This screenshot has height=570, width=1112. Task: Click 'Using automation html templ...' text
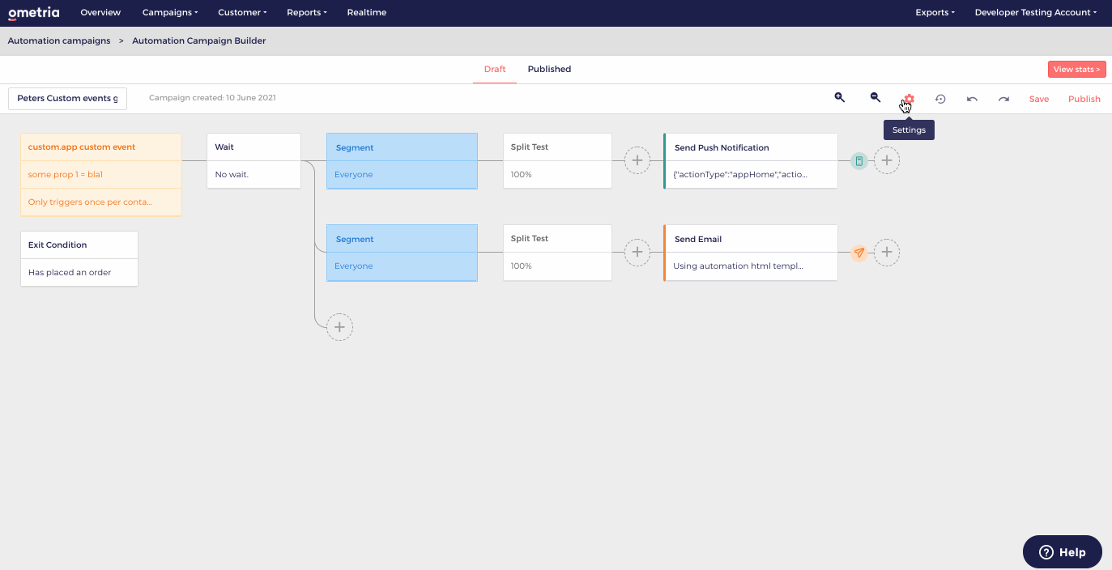738,266
